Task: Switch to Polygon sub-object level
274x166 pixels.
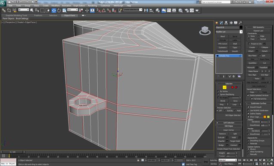Action: point(232,87)
